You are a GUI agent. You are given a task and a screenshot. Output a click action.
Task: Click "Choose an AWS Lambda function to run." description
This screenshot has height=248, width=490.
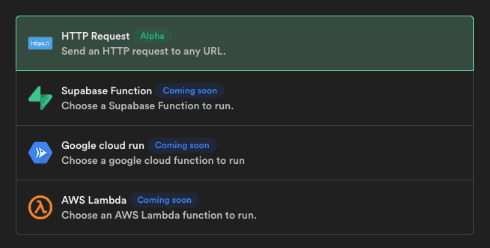click(159, 216)
